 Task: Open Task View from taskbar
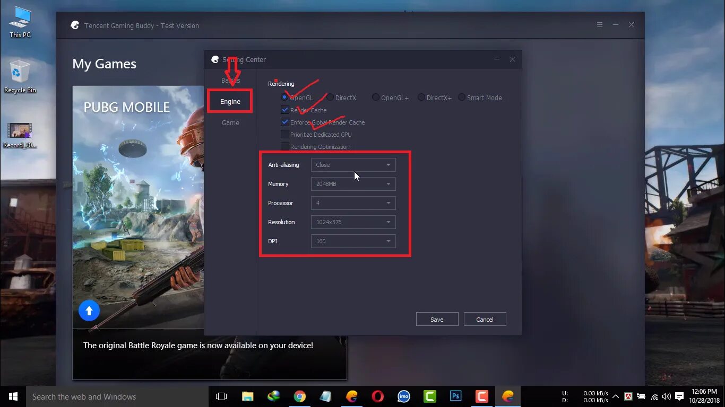(x=221, y=396)
